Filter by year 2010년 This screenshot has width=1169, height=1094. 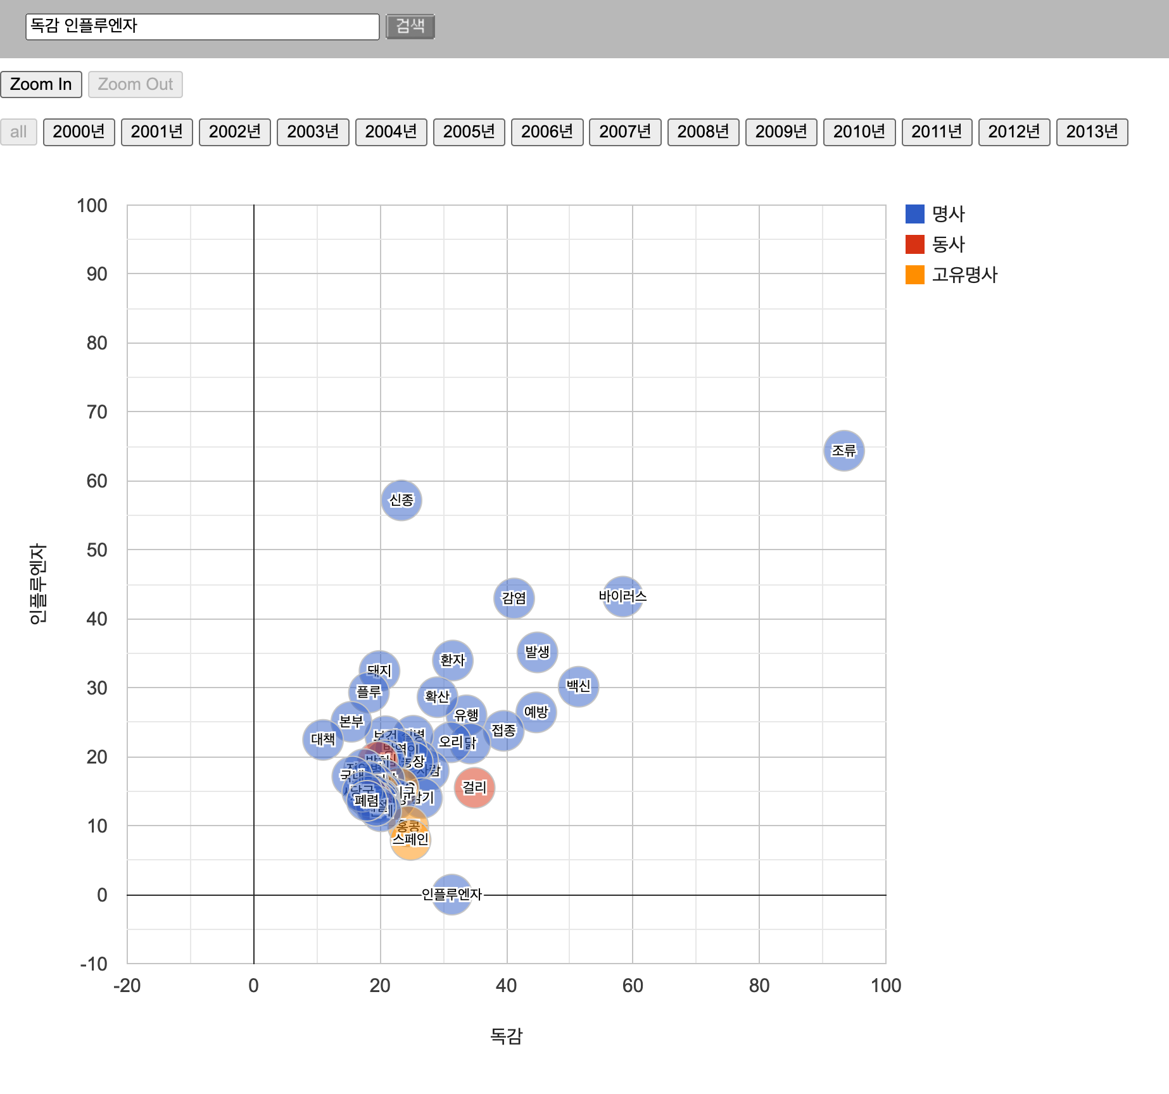(859, 132)
